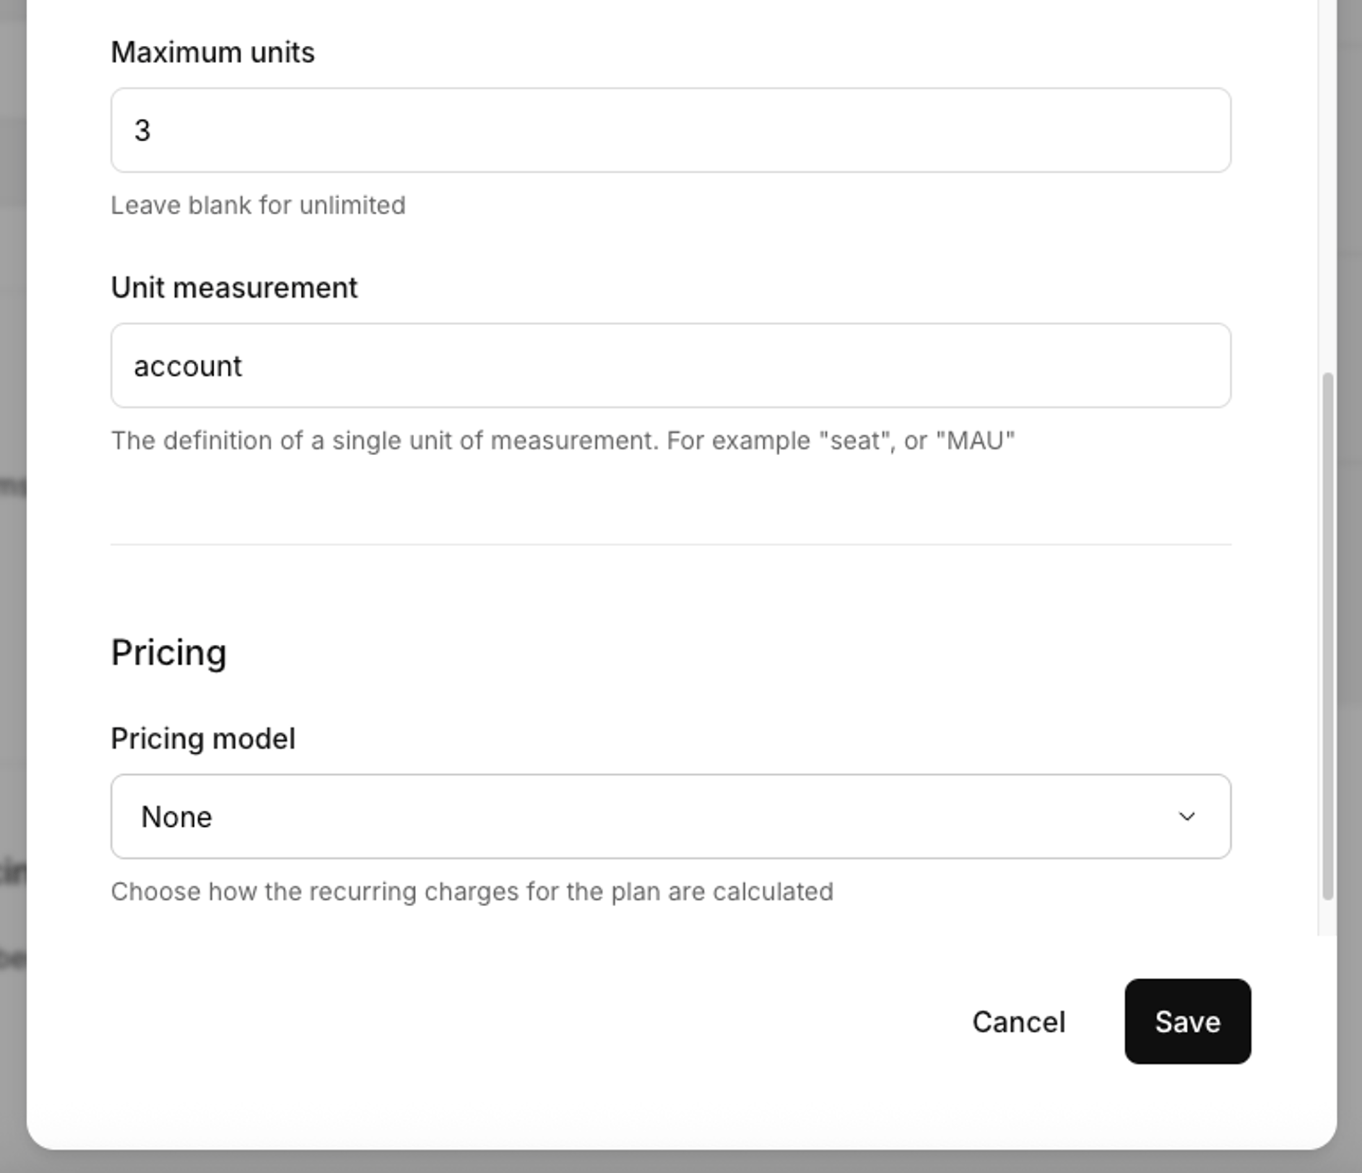Click the word "account" in Unit measurement
The width and height of the screenshot is (1362, 1173).
pyautogui.click(x=188, y=367)
